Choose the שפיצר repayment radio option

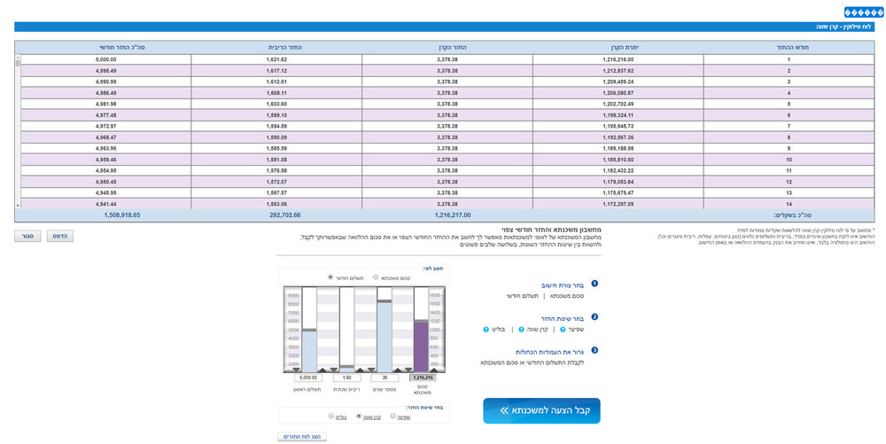coord(392,416)
